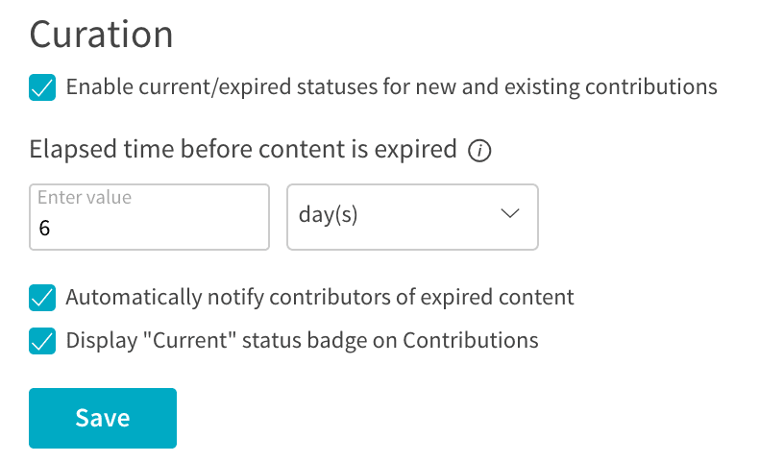This screenshot has height=462, width=784.
Task: Click the chevron arrow in day(s) box
Action: [510, 214]
